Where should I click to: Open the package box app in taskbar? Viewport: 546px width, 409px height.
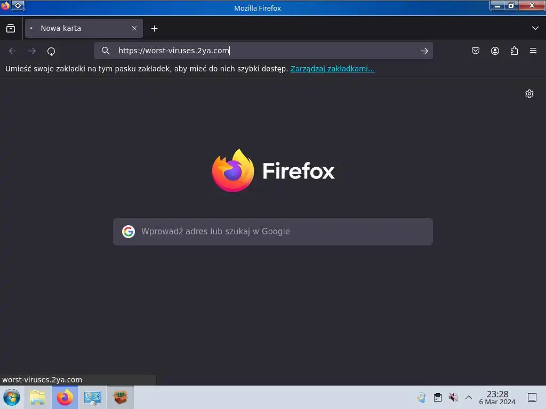point(121,397)
